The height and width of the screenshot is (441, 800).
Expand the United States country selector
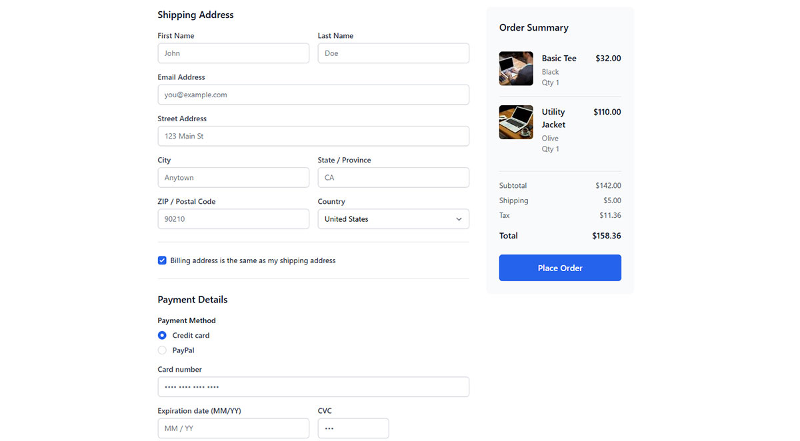point(393,219)
